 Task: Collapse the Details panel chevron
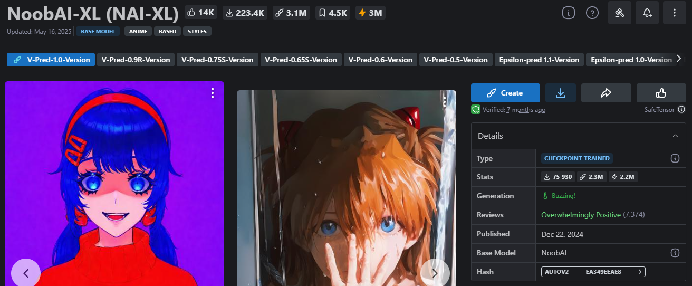[x=675, y=136]
